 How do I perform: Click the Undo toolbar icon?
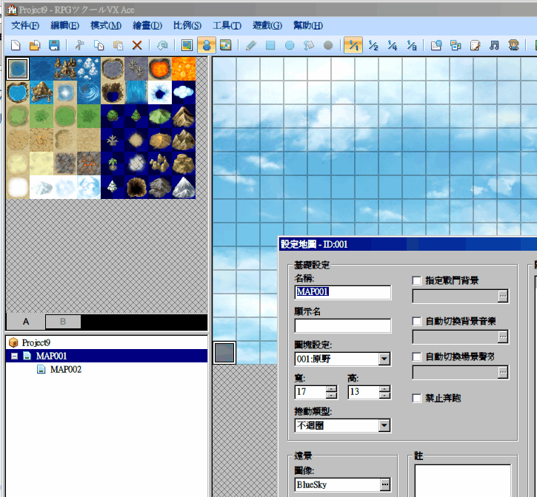pyautogui.click(x=162, y=45)
